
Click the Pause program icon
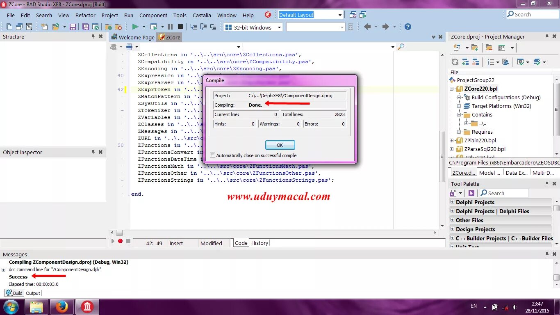coord(170,27)
